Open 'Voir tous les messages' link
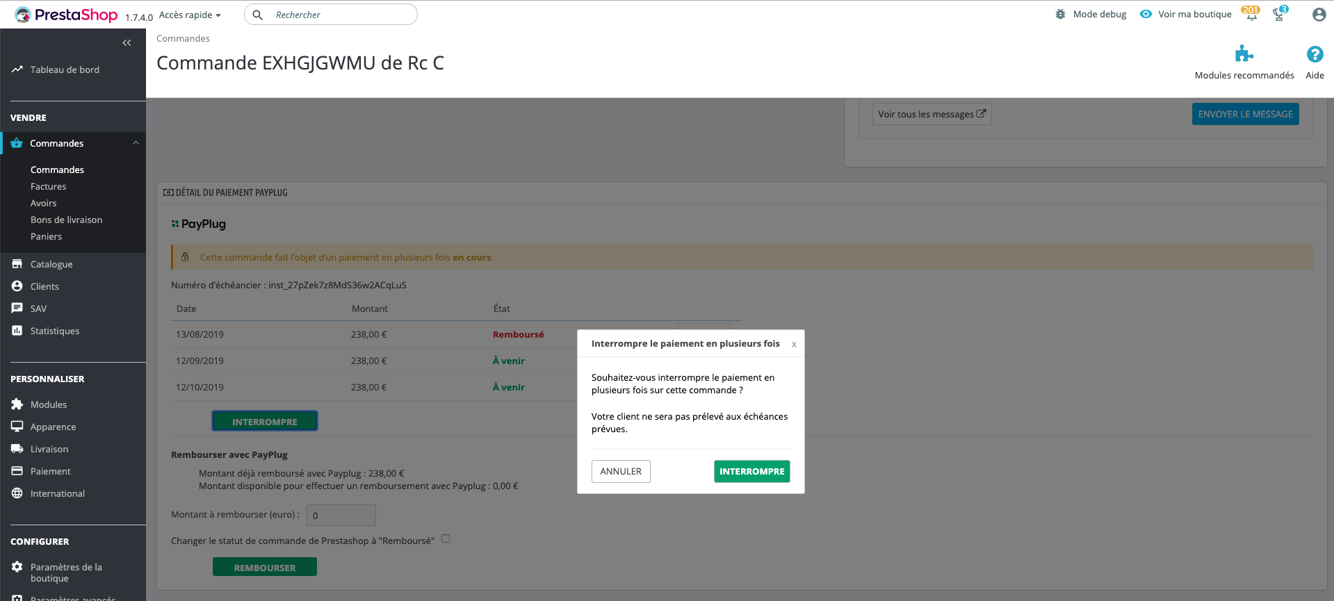This screenshot has height=601, width=1334. pyautogui.click(x=932, y=114)
